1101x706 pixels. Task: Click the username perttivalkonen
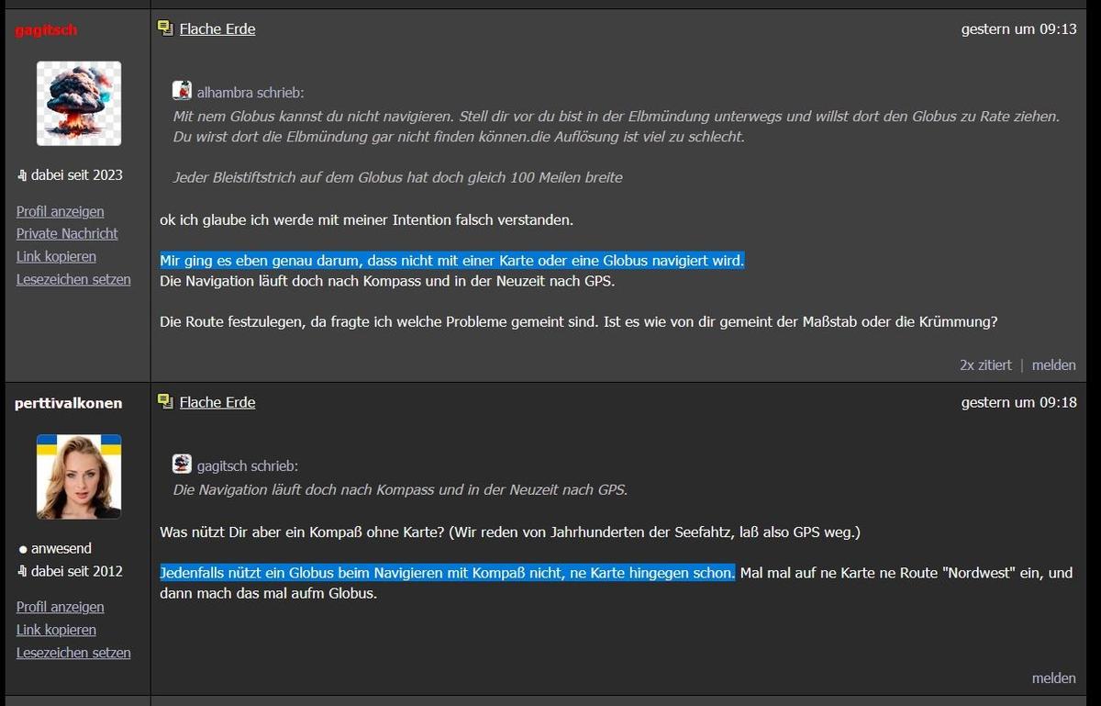(68, 403)
